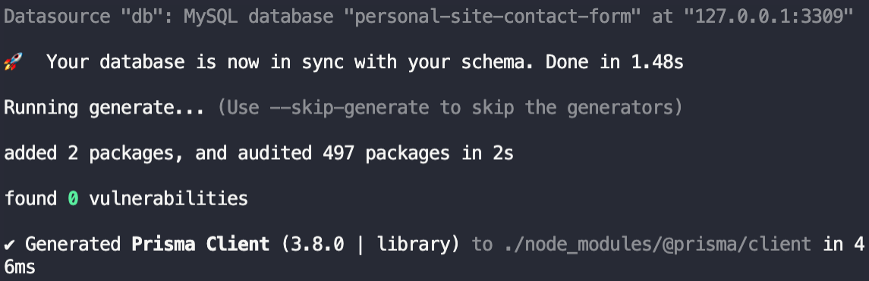Viewport: 869px width, 281px height.
Task: Click the word vulnerabilities
Action: tap(168, 198)
